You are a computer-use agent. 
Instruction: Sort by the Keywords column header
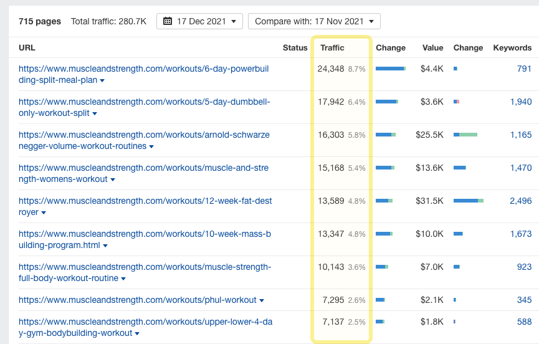[512, 47]
